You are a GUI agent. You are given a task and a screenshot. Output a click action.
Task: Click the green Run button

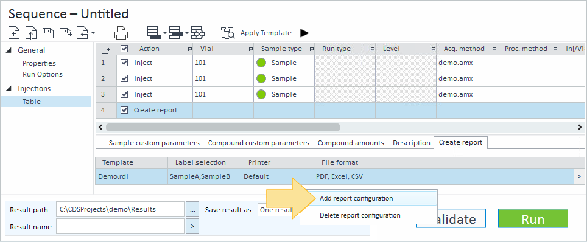pyautogui.click(x=533, y=218)
